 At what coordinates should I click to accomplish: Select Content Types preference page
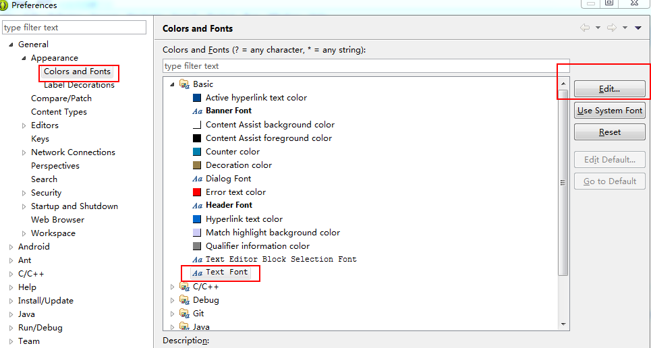point(59,112)
